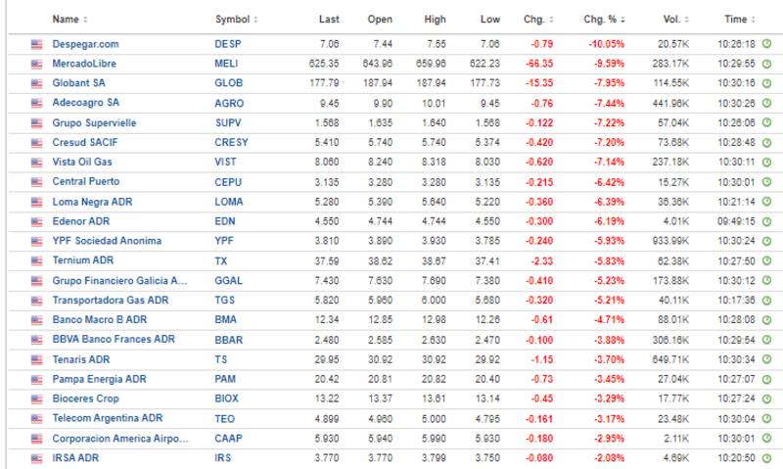Sort by the Chg. % column arrow
Viewport: 783px width, 469px height.
tap(622, 20)
